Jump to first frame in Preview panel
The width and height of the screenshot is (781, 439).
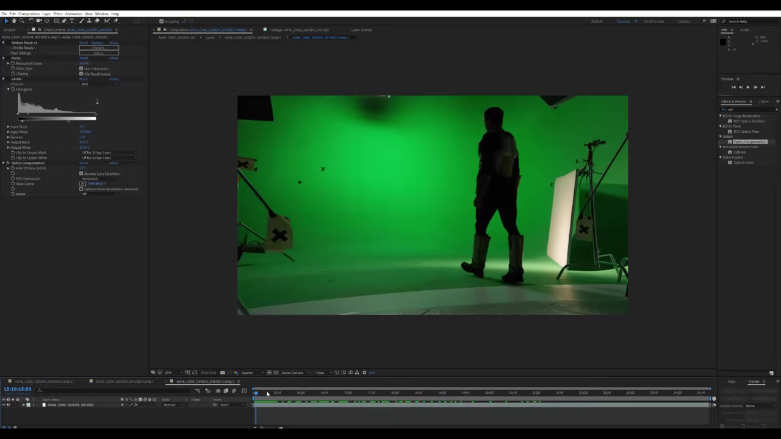pos(733,87)
